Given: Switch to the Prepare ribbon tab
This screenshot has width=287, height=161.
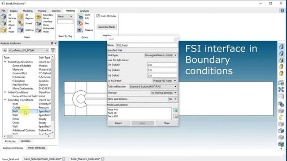Looking at the screenshot, I should 42,11.
